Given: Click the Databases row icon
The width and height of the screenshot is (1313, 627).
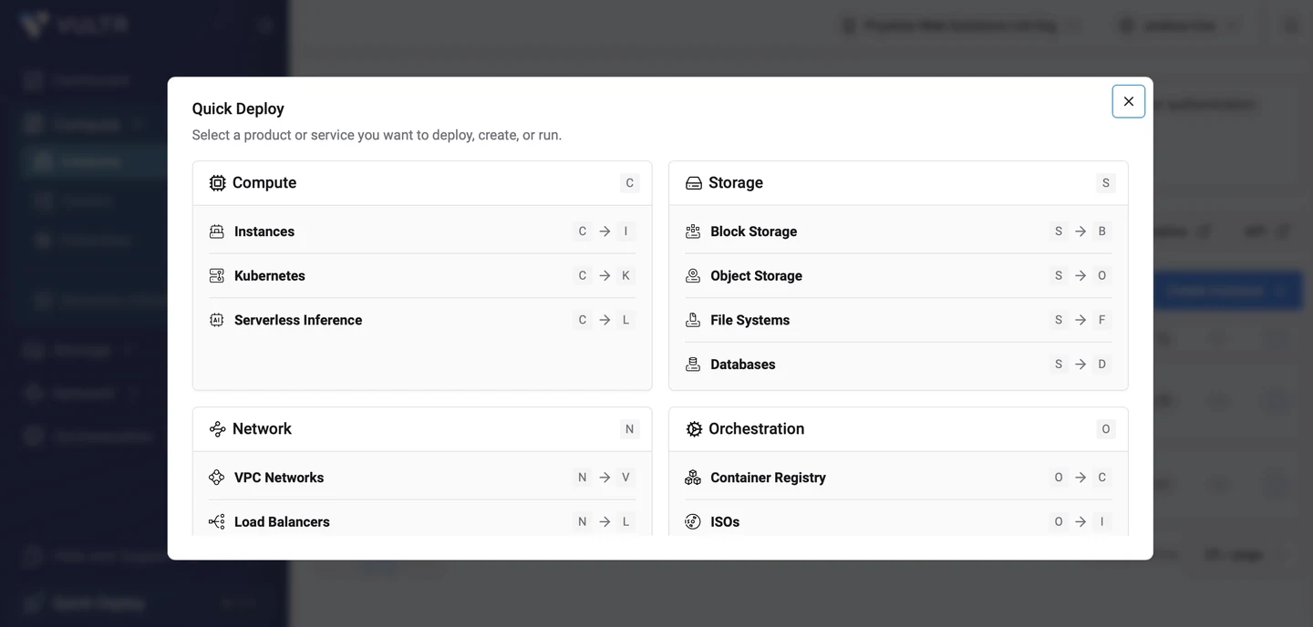Looking at the screenshot, I should (x=693, y=364).
